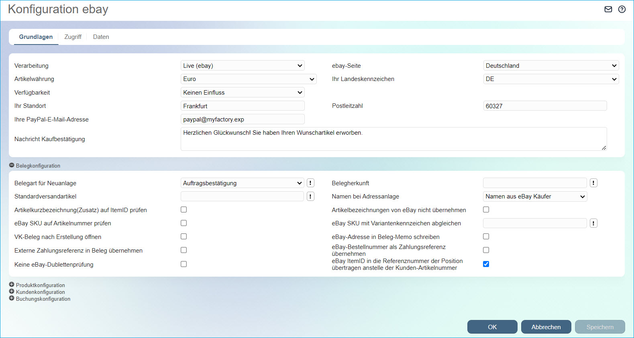Open the mail envelope icon in header
This screenshot has height=338, width=634.
[x=608, y=9]
